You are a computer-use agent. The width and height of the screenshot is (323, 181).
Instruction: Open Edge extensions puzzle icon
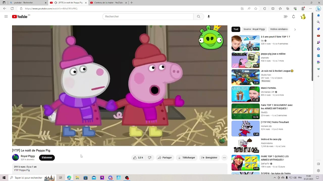[265, 9]
